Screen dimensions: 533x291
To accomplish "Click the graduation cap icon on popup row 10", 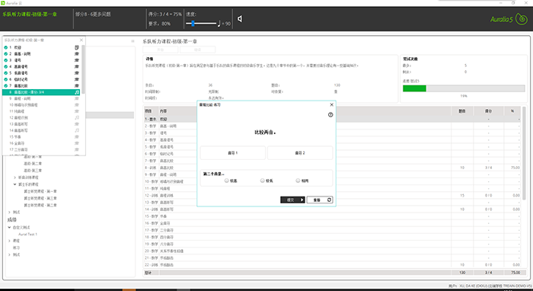I will (77, 105).
